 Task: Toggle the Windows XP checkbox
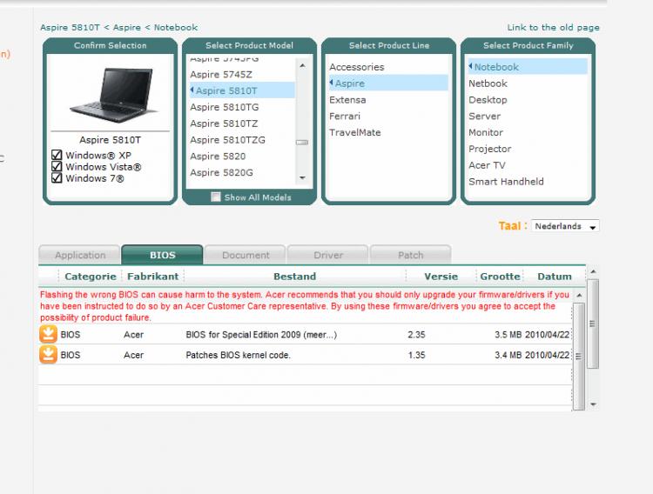pos(57,155)
